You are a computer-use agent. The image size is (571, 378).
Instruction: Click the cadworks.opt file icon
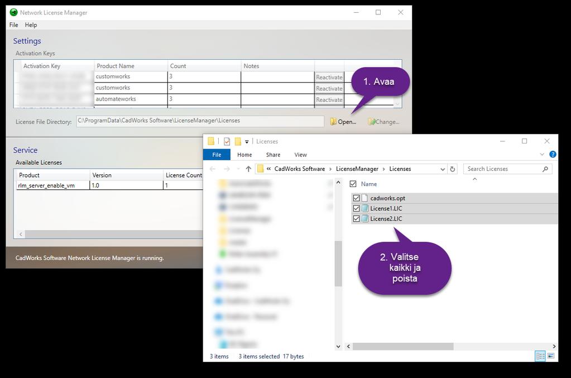pos(364,198)
